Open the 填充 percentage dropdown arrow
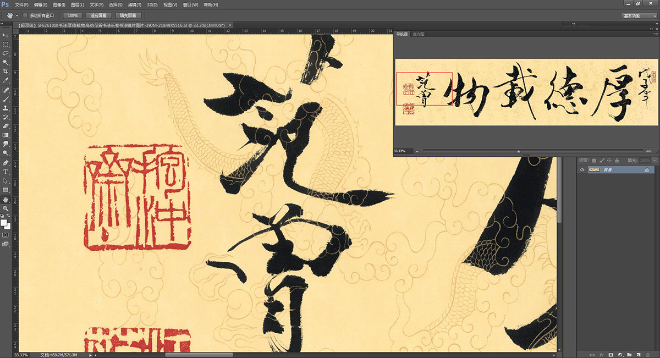This screenshot has width=660, height=358. [654, 161]
